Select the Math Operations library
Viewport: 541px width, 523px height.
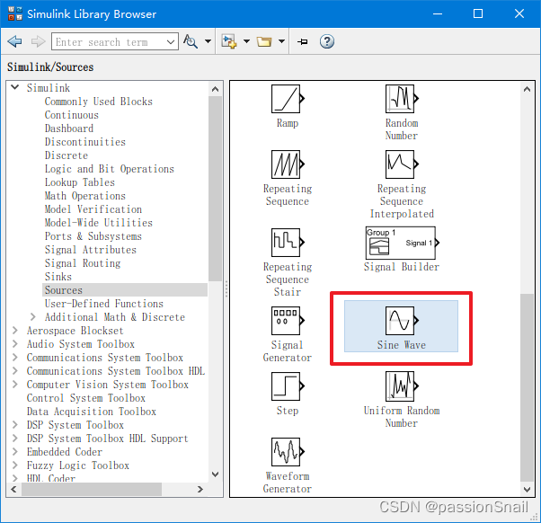84,196
